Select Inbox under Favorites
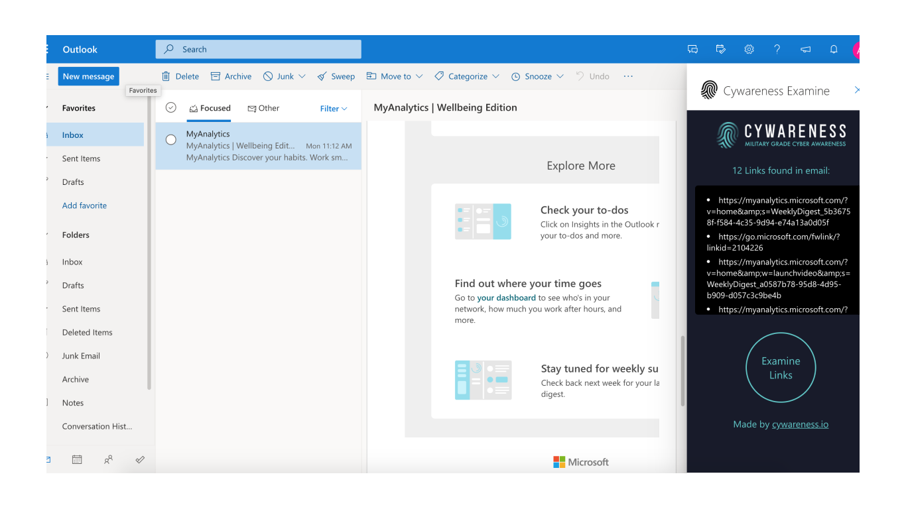The image size is (906, 509). click(96, 135)
